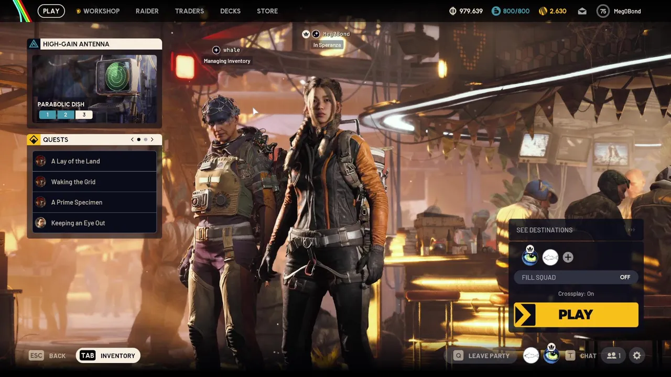Go to next quests page arrow

[x=152, y=140]
